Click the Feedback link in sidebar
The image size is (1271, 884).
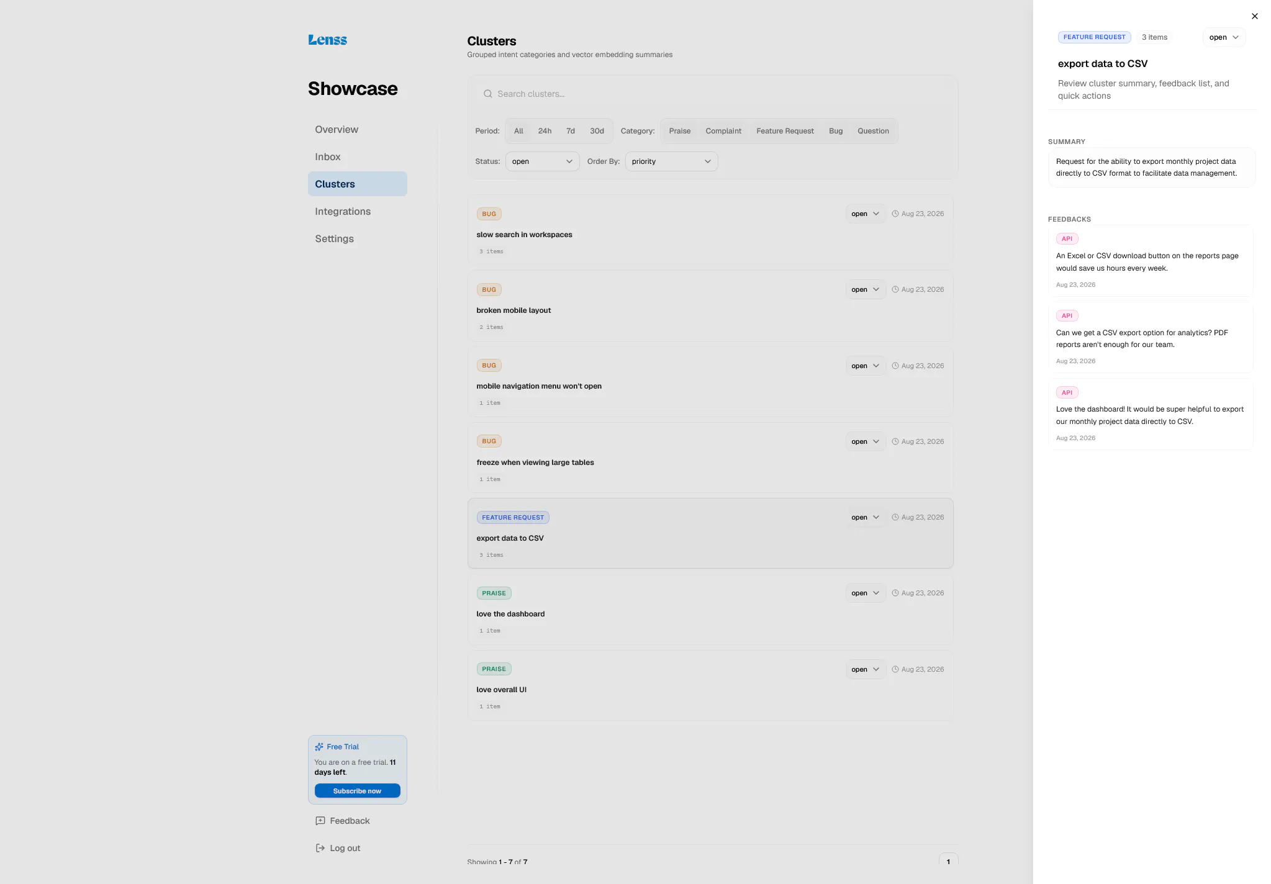click(350, 821)
